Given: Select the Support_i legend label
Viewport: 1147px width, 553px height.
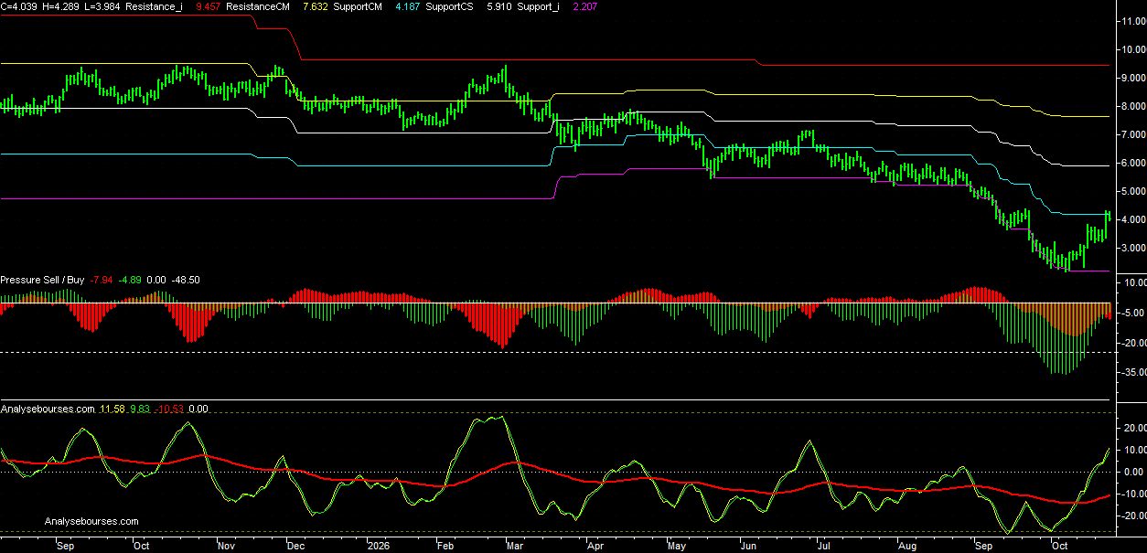Looking at the screenshot, I should pyautogui.click(x=538, y=5).
